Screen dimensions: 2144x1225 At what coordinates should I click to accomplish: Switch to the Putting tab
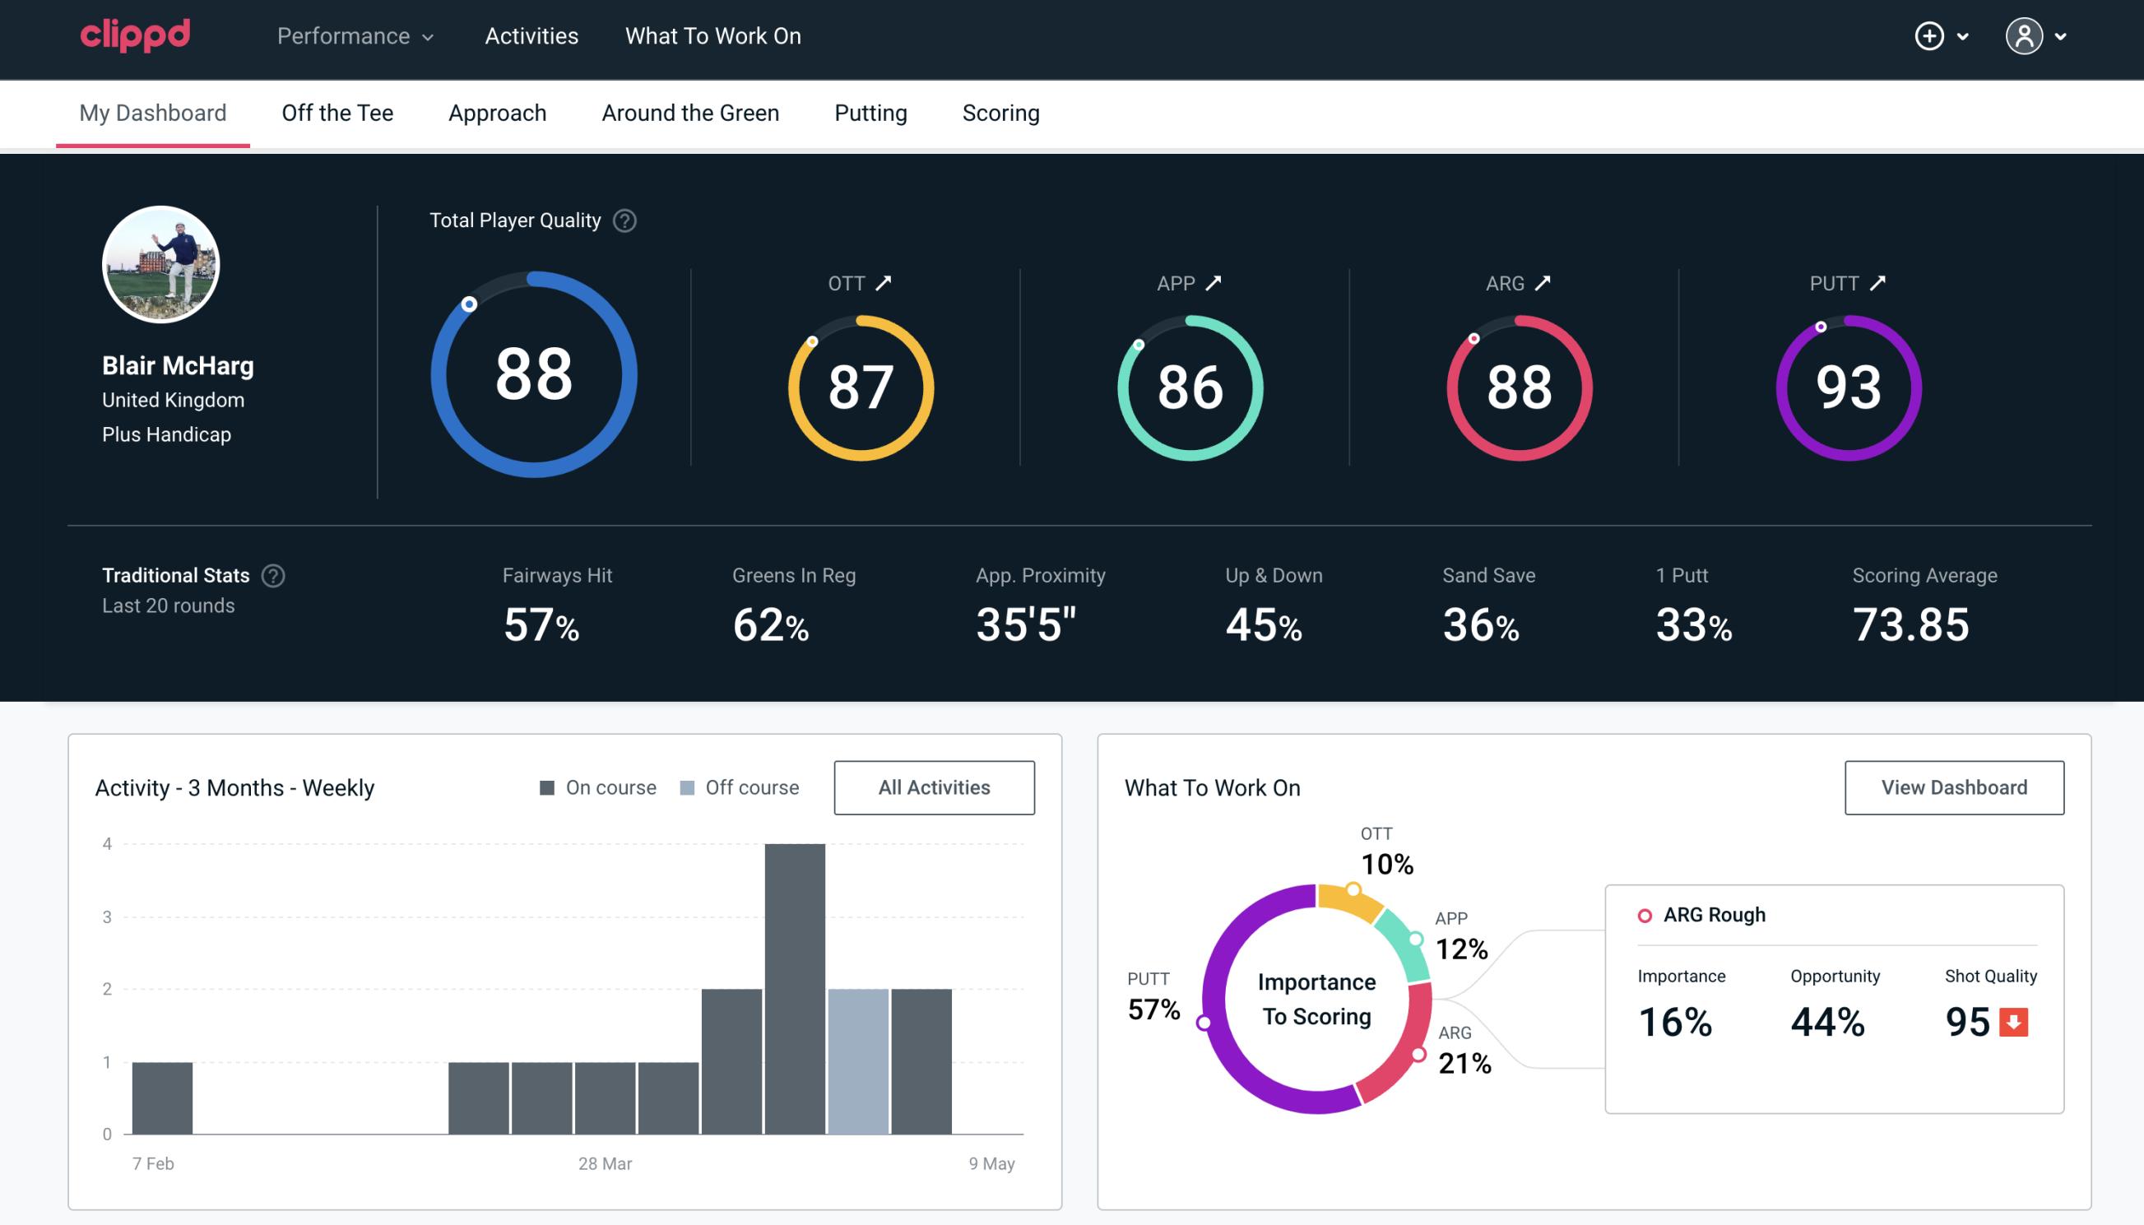(x=870, y=112)
